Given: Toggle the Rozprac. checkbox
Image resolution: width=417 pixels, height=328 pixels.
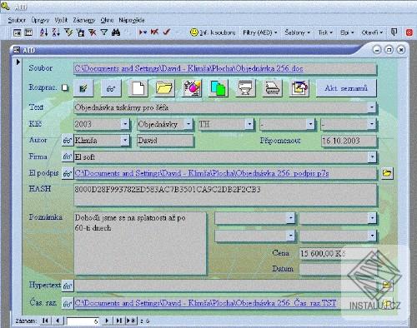Looking at the screenshot, I should click(65, 87).
